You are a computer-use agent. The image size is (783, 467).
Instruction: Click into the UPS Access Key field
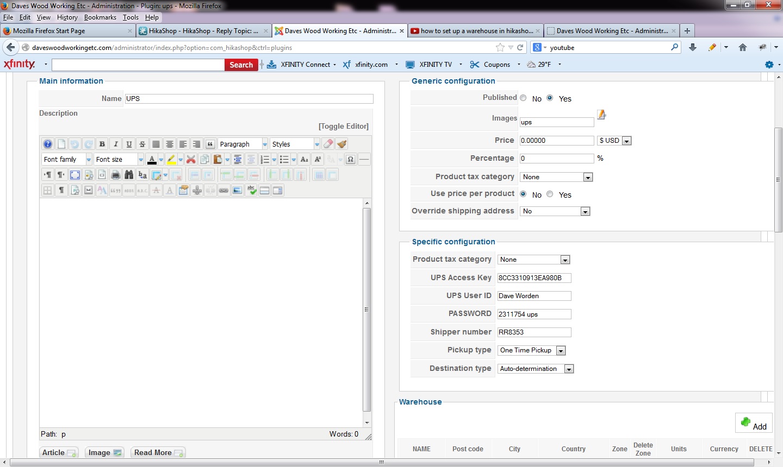[535, 277]
